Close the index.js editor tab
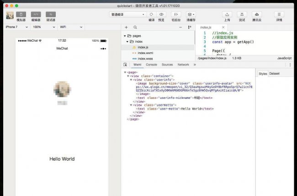Image resolution: width=297 pixels, height=196 pixels. [x=223, y=27]
